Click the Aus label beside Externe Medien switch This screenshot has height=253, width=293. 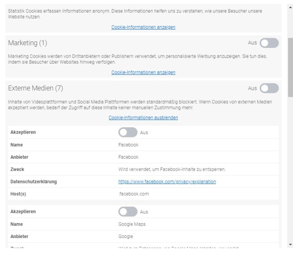[252, 88]
